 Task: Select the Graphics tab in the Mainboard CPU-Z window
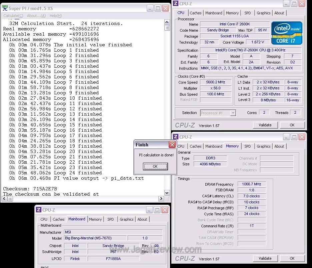[126, 219]
